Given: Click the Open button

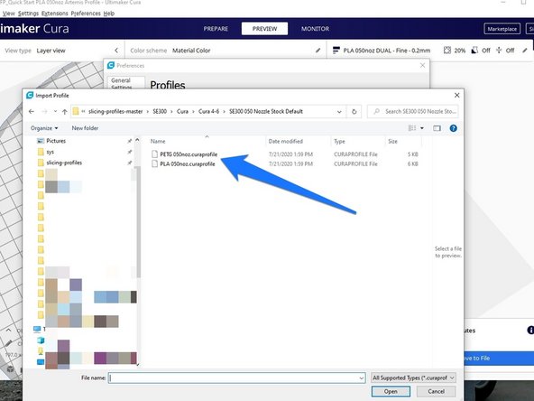Looking at the screenshot, I should click(x=391, y=391).
